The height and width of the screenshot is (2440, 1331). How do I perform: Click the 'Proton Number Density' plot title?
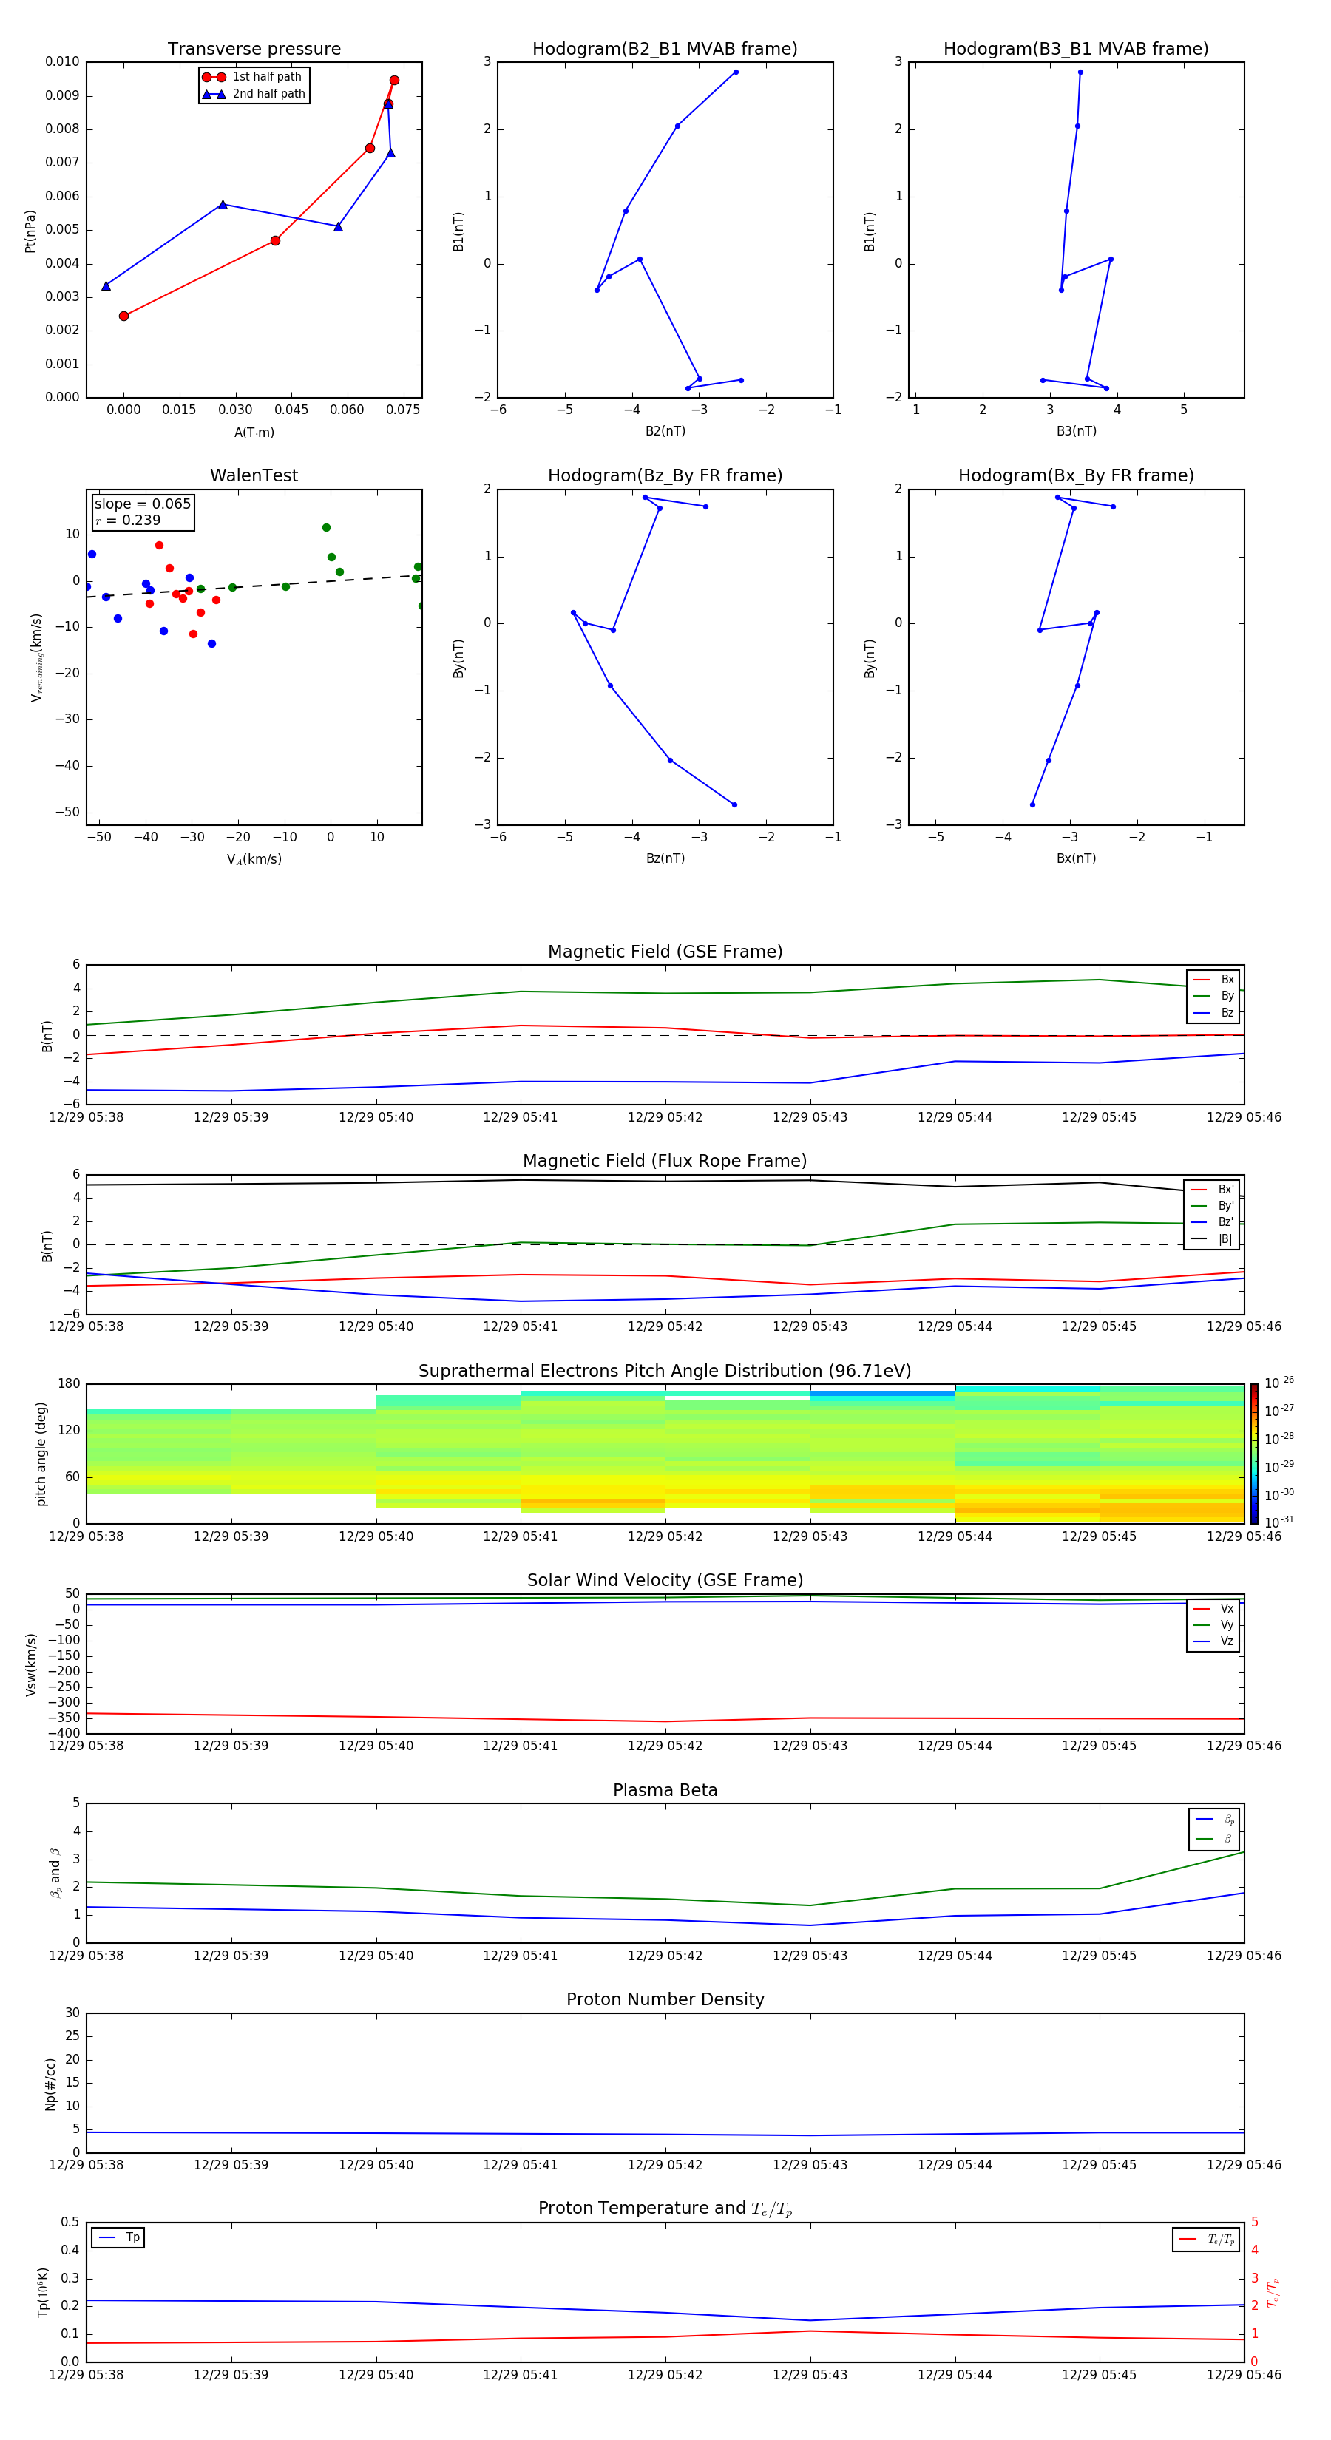point(665,1999)
